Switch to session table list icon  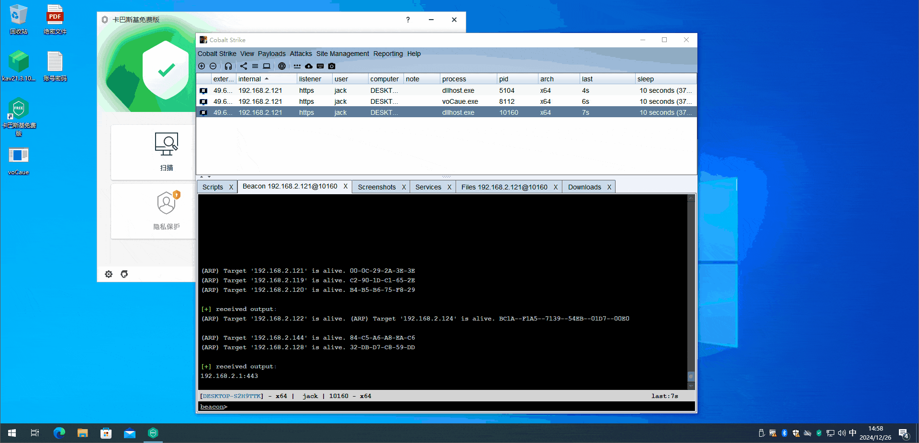(255, 66)
